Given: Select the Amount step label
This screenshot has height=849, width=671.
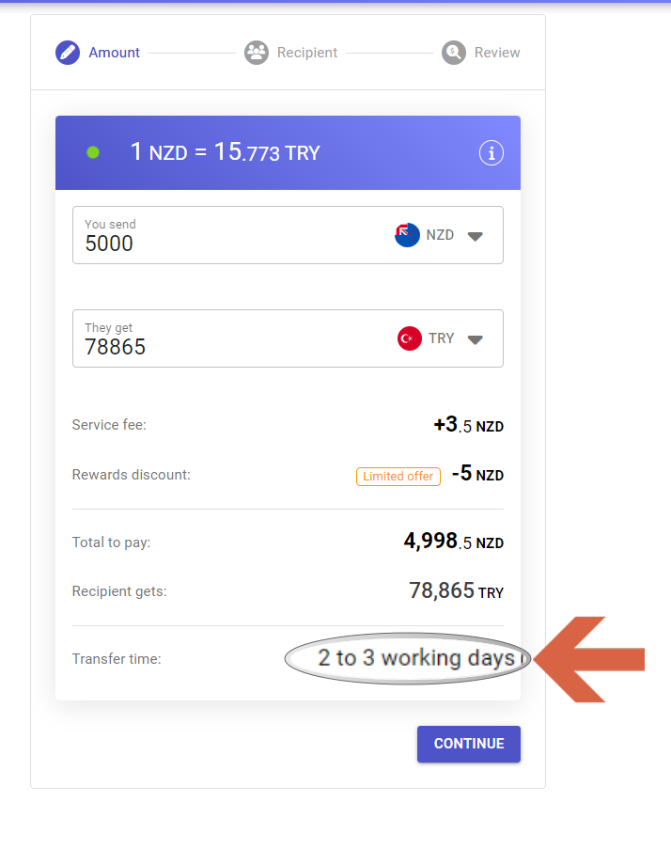Looking at the screenshot, I should pos(115,53).
